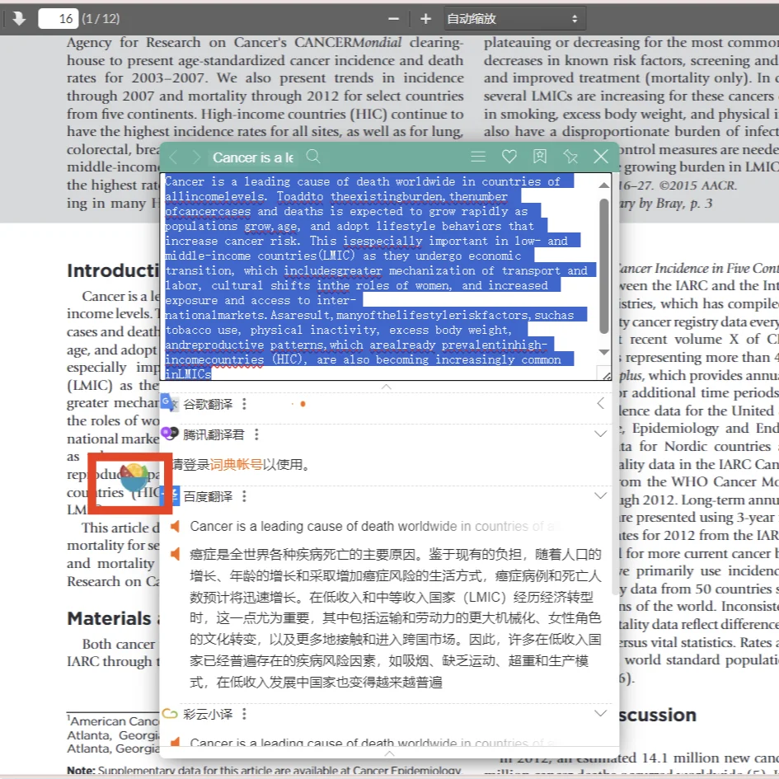Save translation to wordbook via bookmark icon

pos(539,157)
